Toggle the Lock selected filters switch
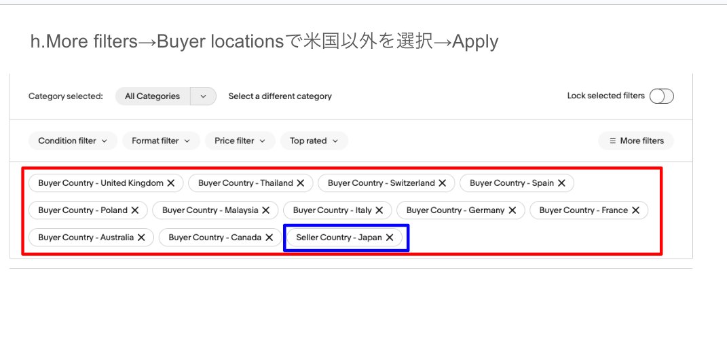 click(x=661, y=96)
